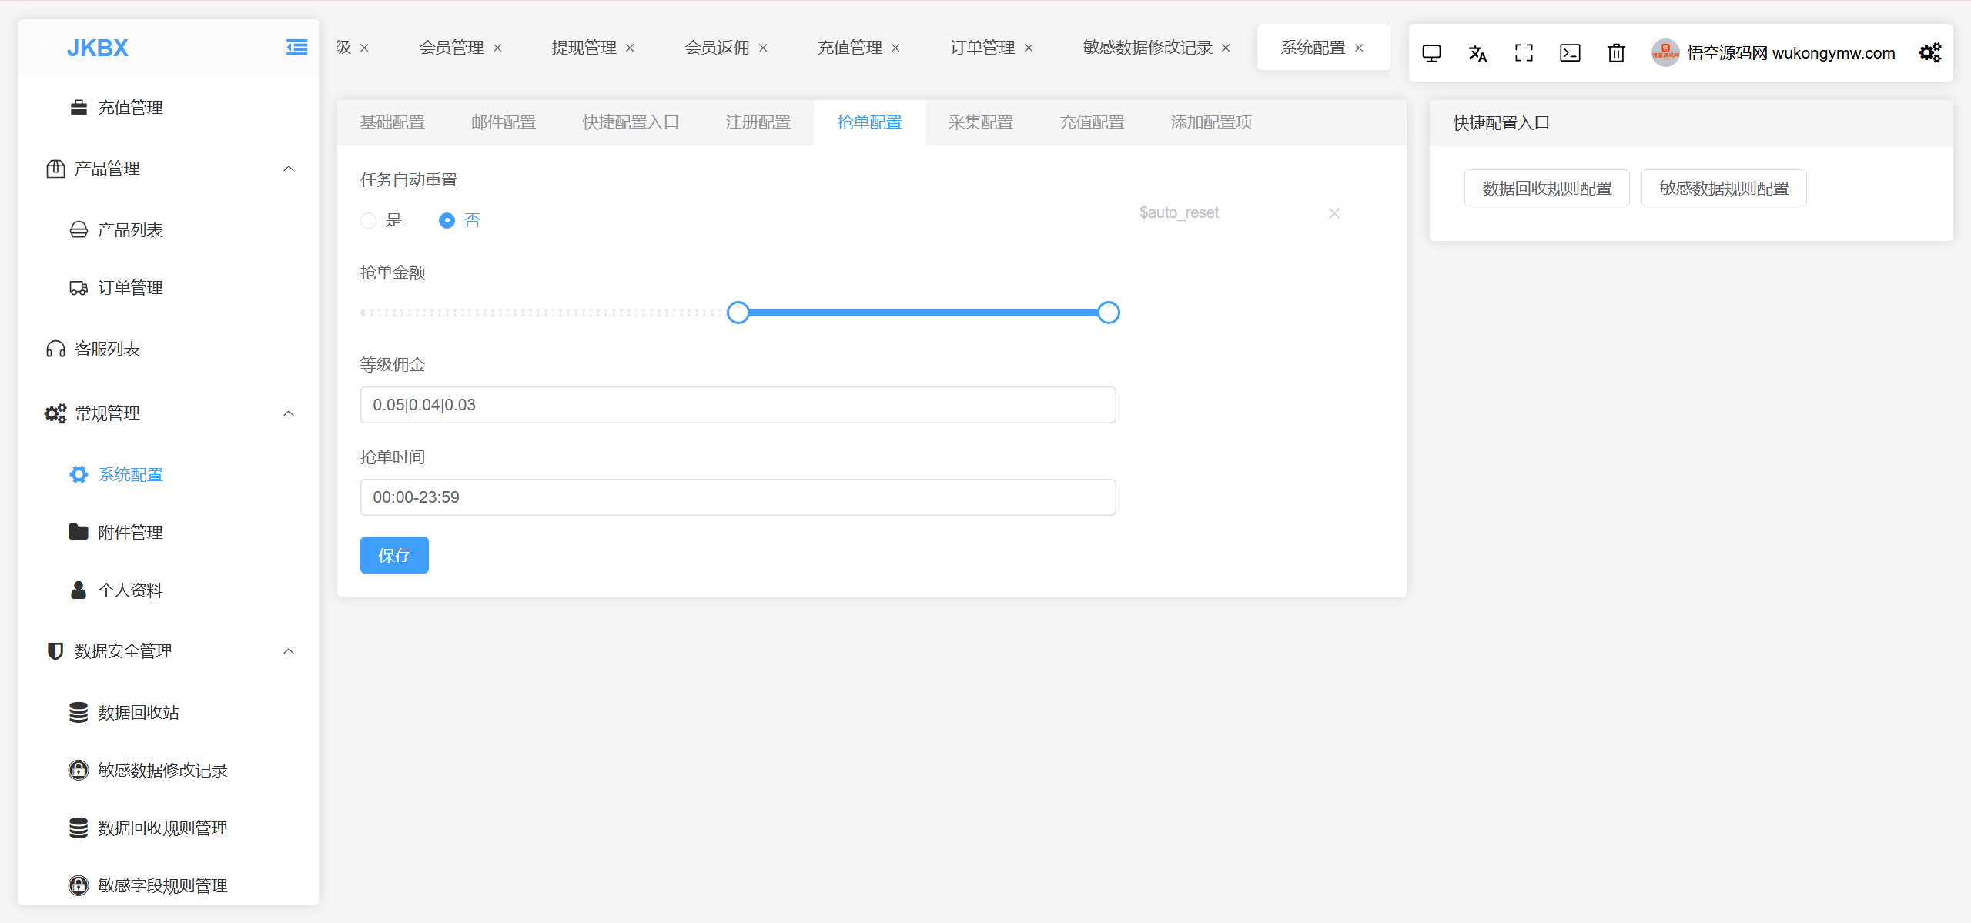
Task: Open the language translation icon
Action: (x=1477, y=53)
